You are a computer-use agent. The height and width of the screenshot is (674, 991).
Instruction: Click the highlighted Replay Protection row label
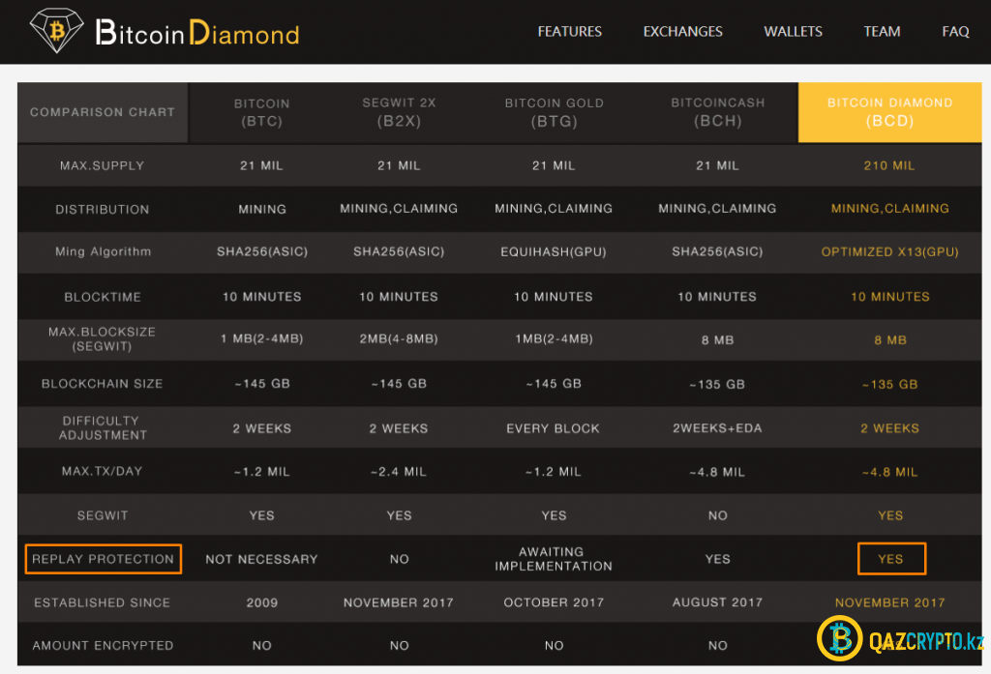[103, 559]
